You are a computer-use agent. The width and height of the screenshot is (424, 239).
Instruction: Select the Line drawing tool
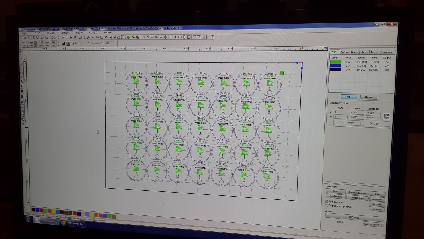coord(22,60)
